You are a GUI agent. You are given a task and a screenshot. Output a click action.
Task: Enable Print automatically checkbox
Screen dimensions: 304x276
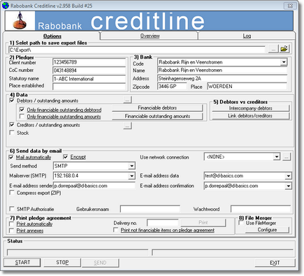click(11, 224)
